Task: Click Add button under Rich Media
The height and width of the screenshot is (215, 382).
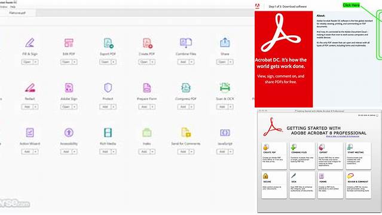Action: tap(105, 152)
